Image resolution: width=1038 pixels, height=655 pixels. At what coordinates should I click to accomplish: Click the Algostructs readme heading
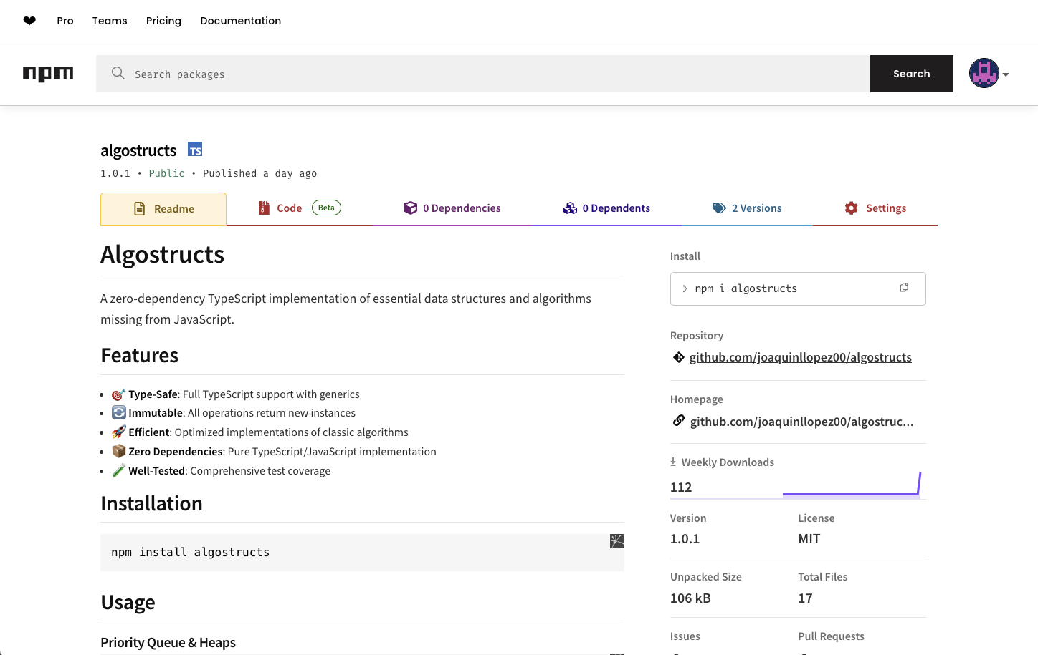[x=162, y=255]
